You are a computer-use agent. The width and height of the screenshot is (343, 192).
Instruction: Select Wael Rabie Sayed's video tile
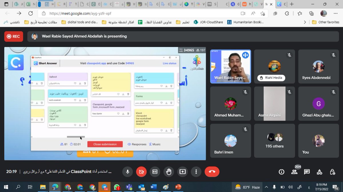[231, 66]
